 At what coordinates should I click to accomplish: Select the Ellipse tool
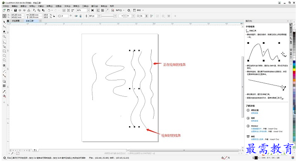coord(4,56)
